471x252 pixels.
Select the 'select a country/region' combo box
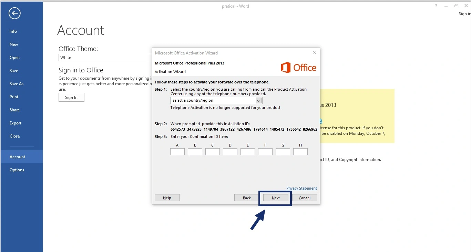[x=216, y=100]
